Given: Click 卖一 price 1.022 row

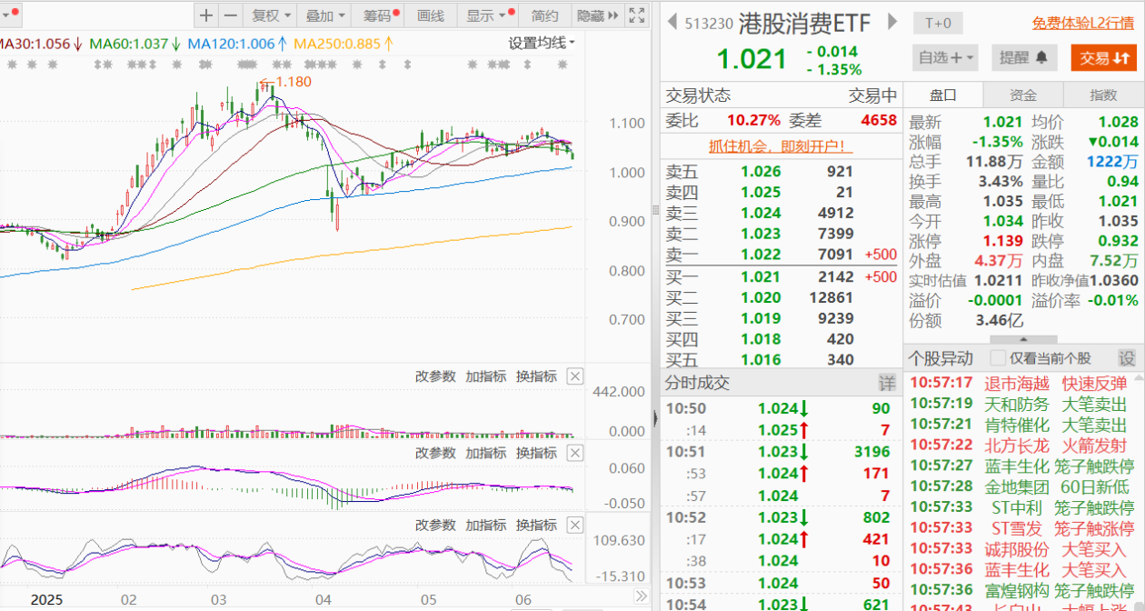Looking at the screenshot, I should click(x=781, y=255).
